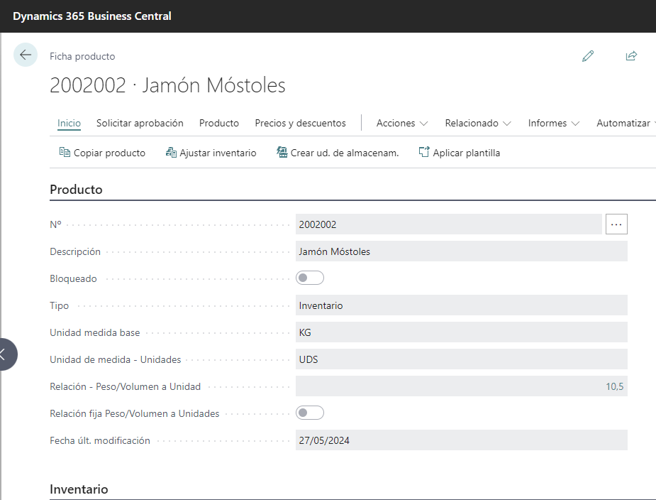
Task: Toggle Relación fija Peso/Volumen a Unidades switch
Action: pos(310,413)
